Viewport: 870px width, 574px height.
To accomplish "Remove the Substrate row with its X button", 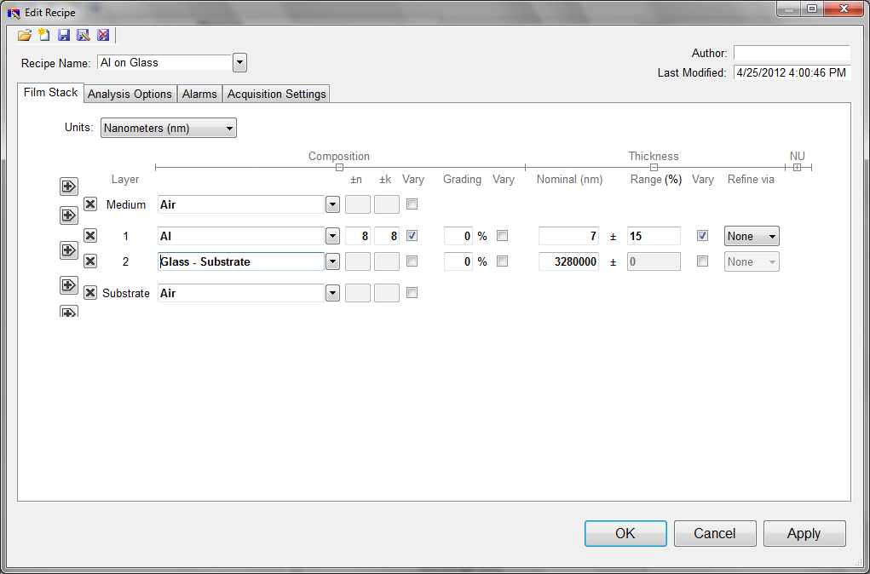I will [x=90, y=292].
